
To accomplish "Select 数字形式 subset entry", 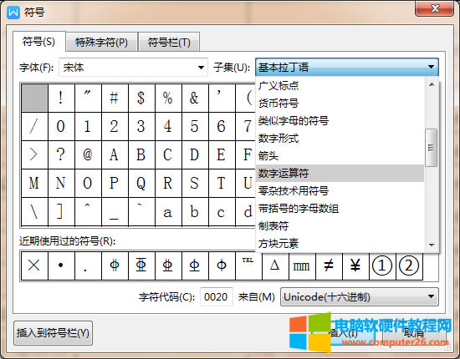I will tap(340, 139).
